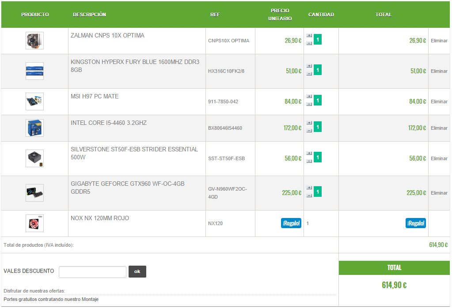Select reference 911-7850-042
This screenshot has width=452, height=308.
(223, 101)
